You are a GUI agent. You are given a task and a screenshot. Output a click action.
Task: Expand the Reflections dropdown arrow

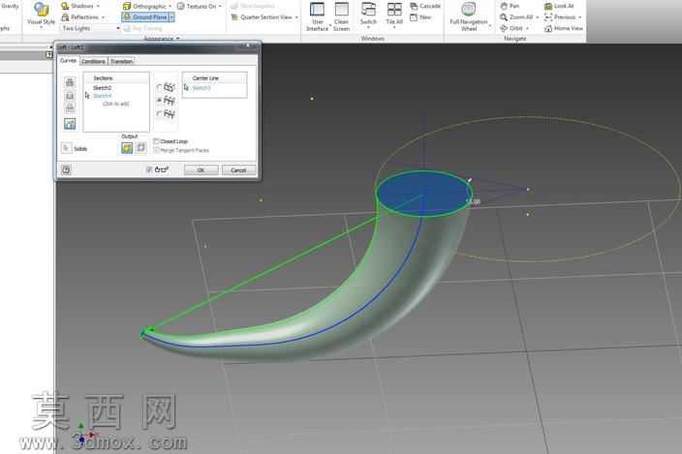pyautogui.click(x=103, y=17)
